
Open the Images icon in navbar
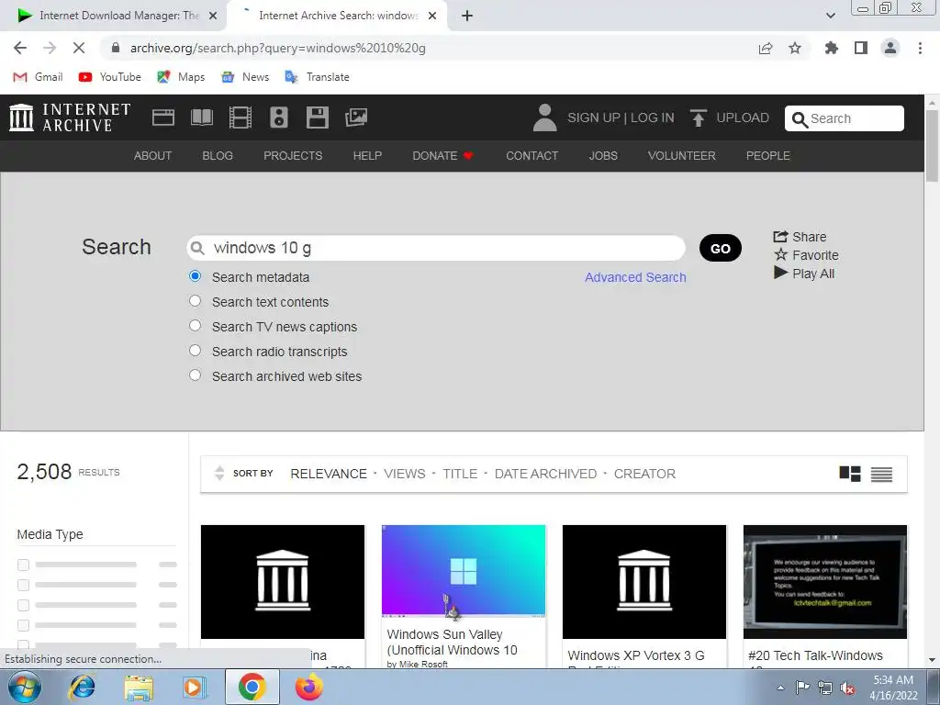point(356,117)
